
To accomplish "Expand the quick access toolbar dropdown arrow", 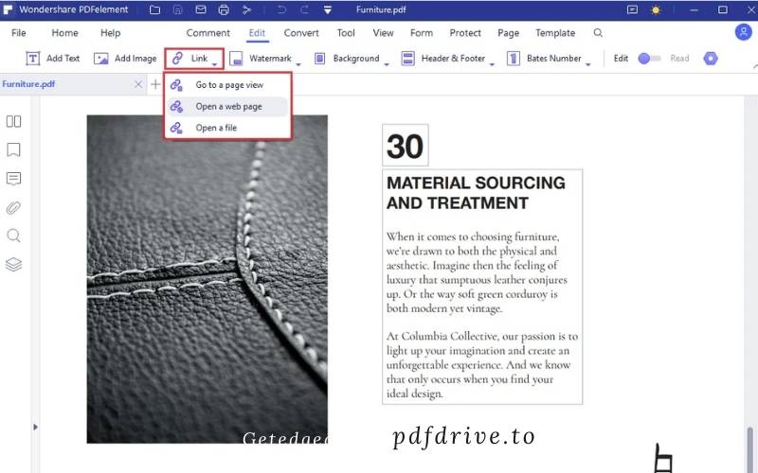I will (327, 9).
